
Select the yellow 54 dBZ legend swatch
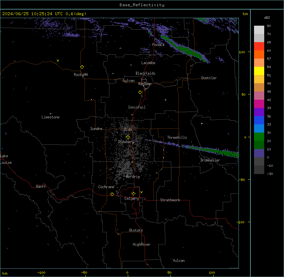click(259, 71)
